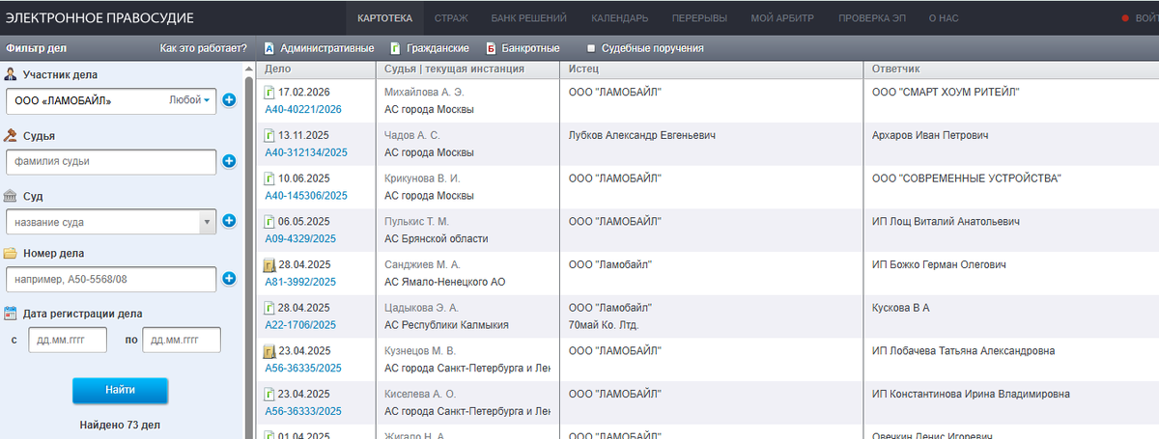Add another case number with plus icon
Image resolution: width=1159 pixels, height=439 pixels.
(229, 279)
